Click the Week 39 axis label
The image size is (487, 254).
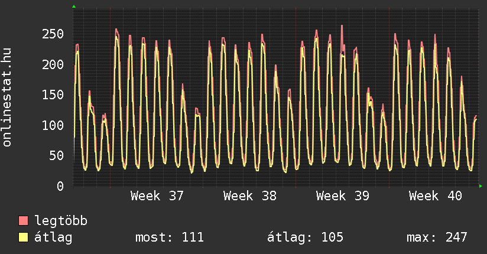click(343, 196)
